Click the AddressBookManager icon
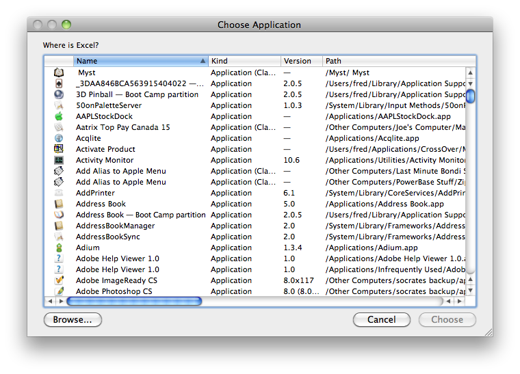This screenshot has height=374, width=520. click(59, 226)
